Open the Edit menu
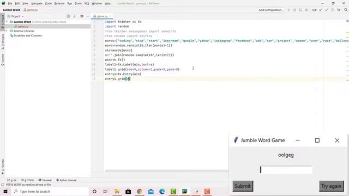The image size is (349, 196). coord(17,4)
